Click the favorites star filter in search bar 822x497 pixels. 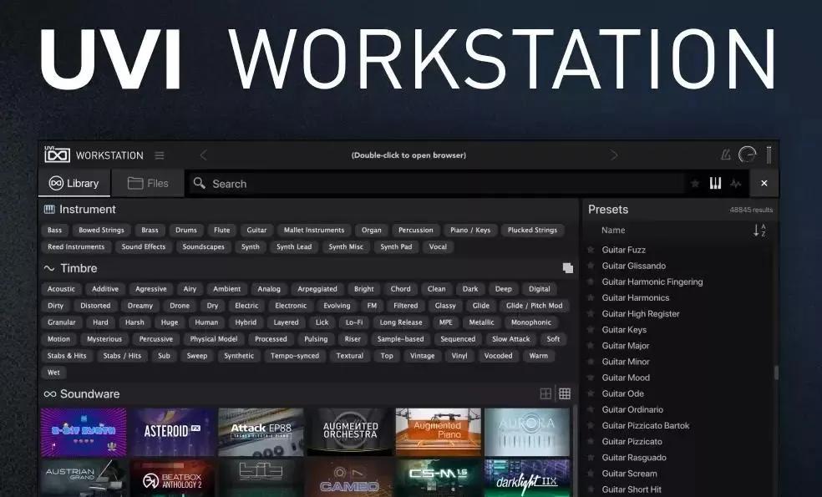pyautogui.click(x=695, y=184)
